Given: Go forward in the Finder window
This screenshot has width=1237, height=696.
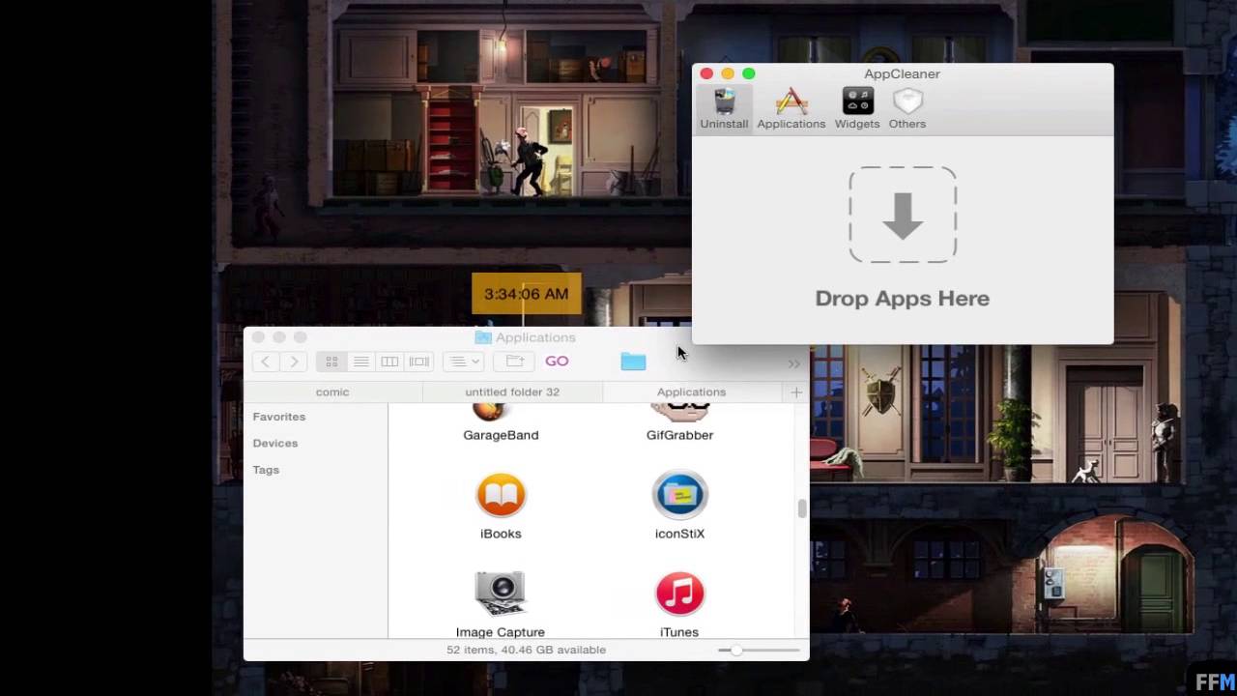Looking at the screenshot, I should pyautogui.click(x=294, y=362).
